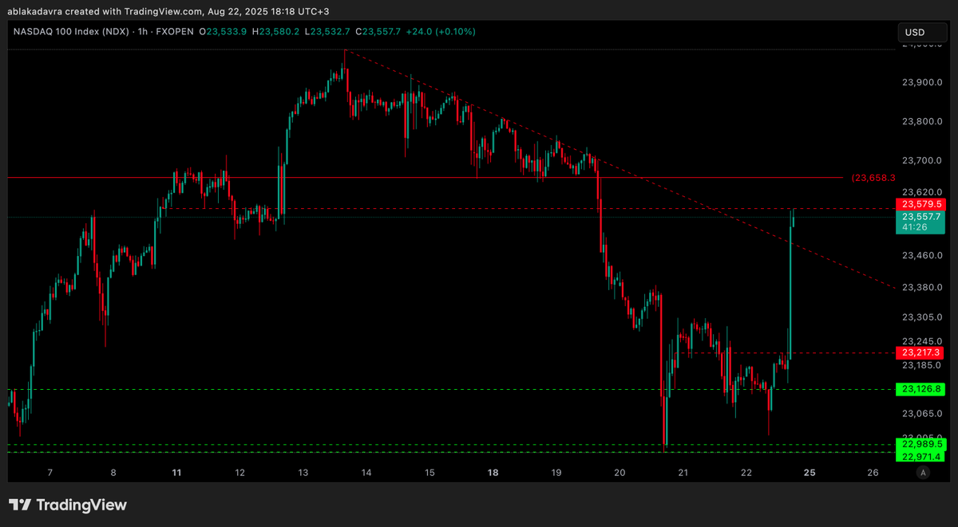Click date label 15 on time axis
This screenshot has height=527, width=958.
(430, 473)
